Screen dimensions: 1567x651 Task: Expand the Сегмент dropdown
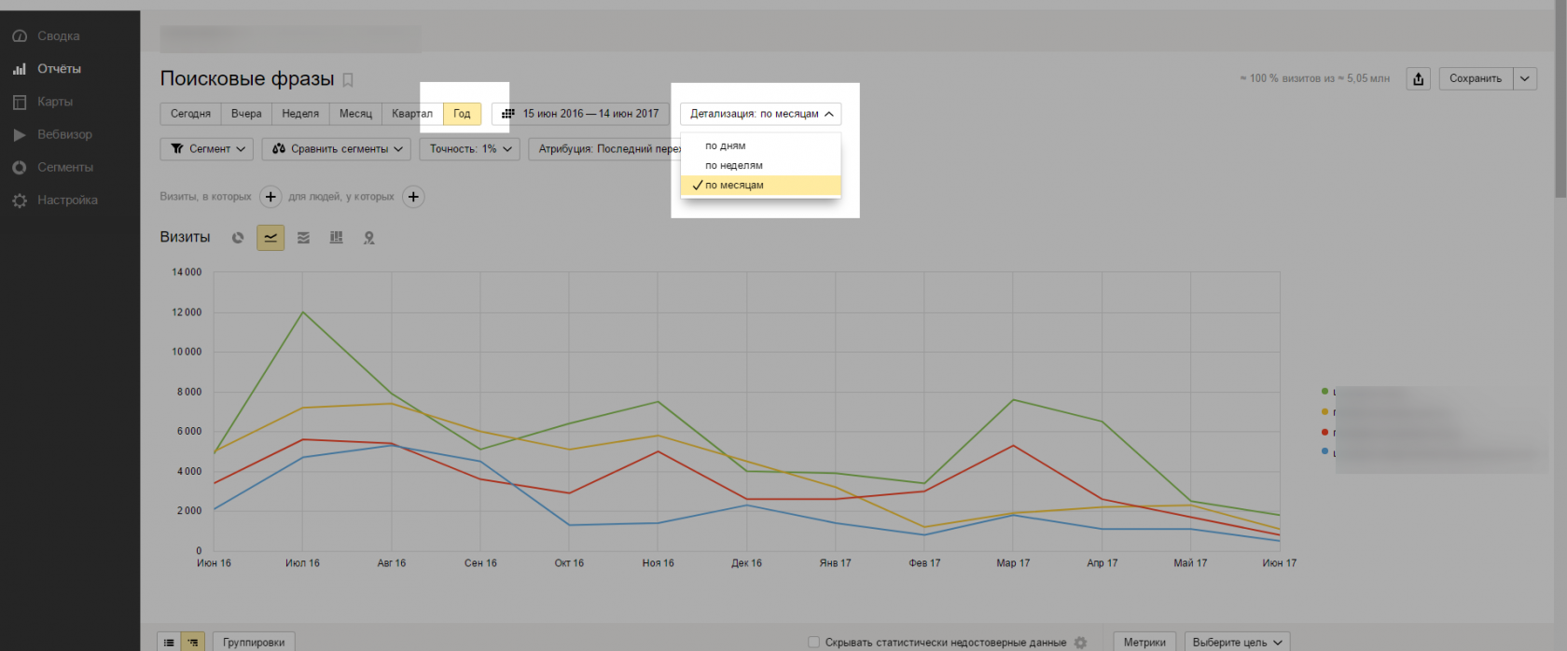(207, 149)
